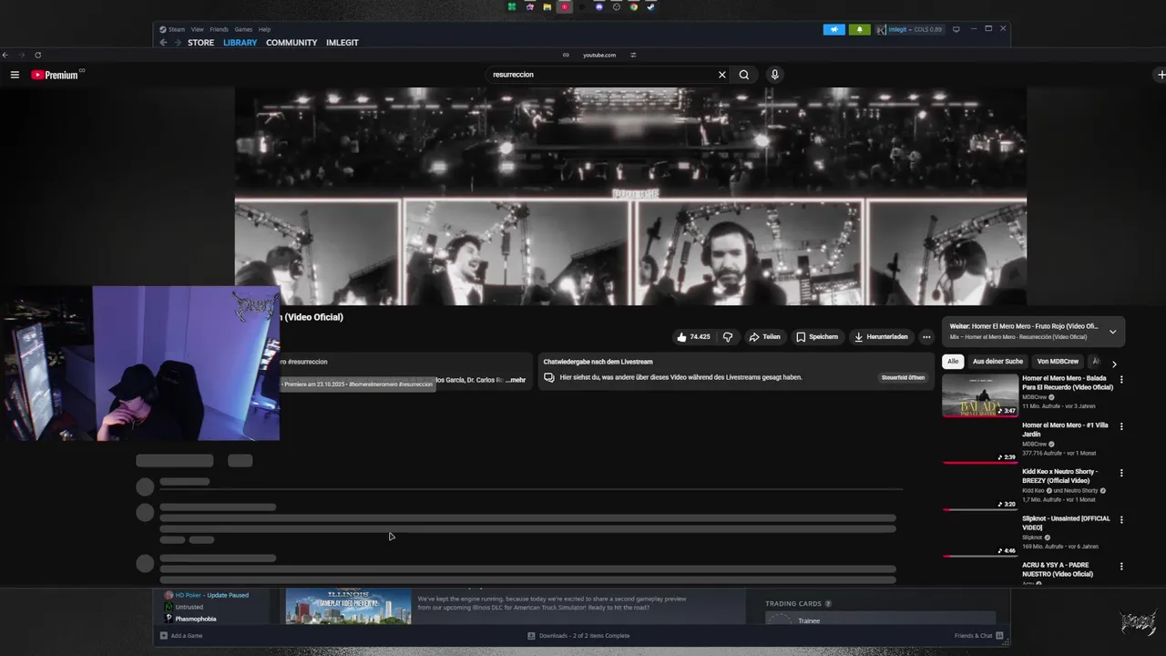This screenshot has height=656, width=1166.
Task: Open Steam Friends & Chat
Action: click(x=978, y=636)
